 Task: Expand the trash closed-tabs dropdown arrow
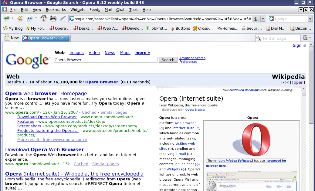[310, 38]
